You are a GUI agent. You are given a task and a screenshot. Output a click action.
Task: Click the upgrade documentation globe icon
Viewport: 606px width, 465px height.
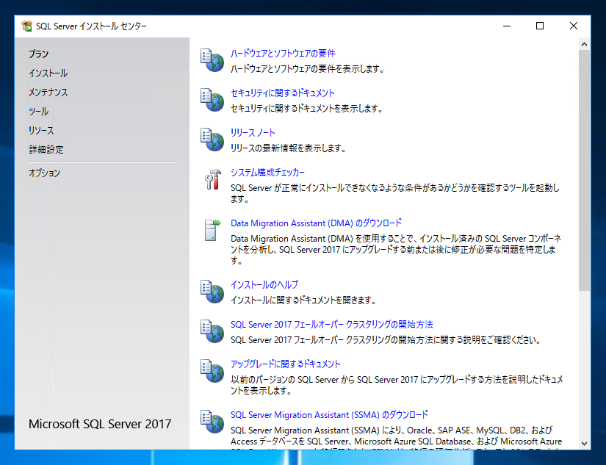coord(212,371)
